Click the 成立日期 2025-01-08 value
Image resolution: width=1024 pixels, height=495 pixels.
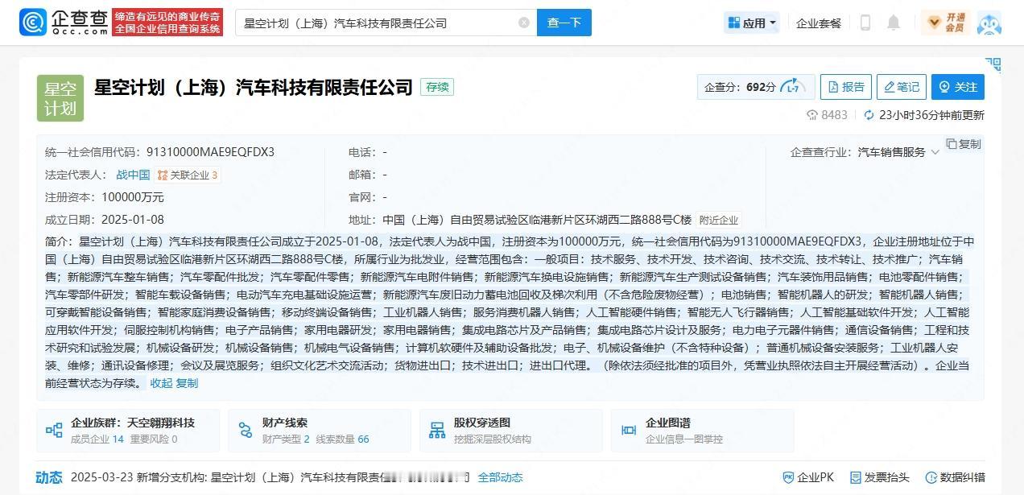tap(132, 220)
